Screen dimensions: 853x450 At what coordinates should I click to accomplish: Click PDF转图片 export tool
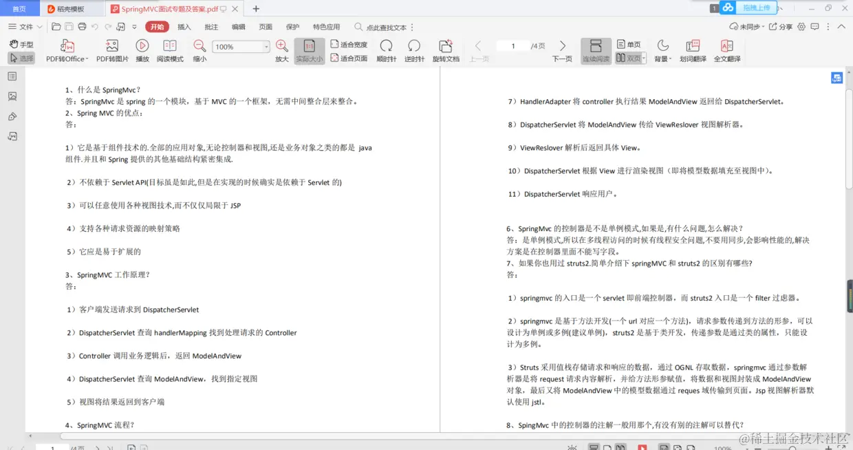(112, 50)
